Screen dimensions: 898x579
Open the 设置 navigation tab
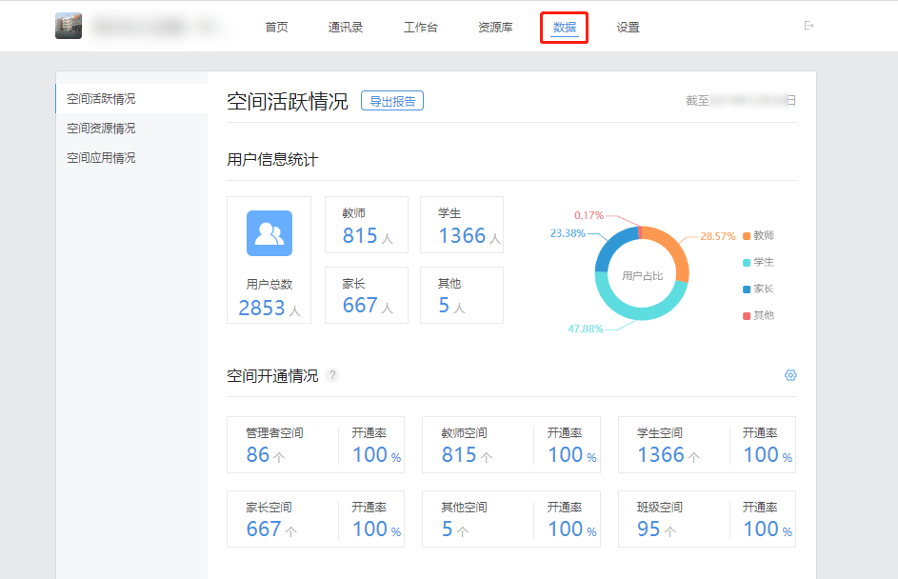point(628,28)
